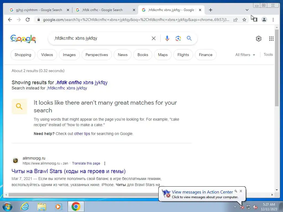
Task: Go to Google home via logo
Action: (x=23, y=39)
